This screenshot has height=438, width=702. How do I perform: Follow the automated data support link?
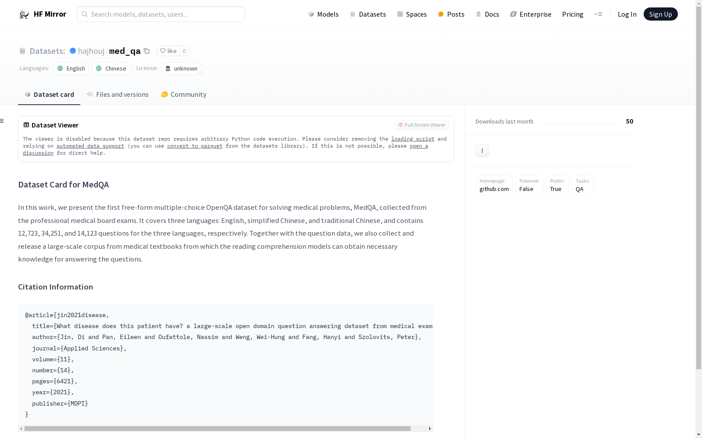point(90,146)
